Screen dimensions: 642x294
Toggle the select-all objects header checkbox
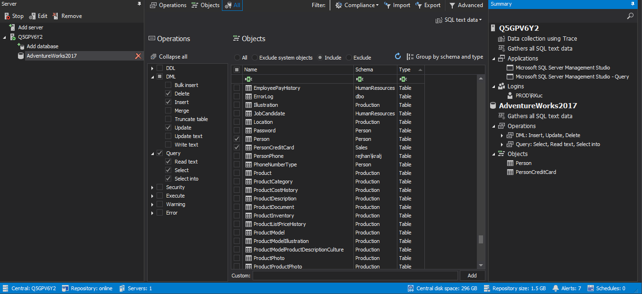coord(237,69)
